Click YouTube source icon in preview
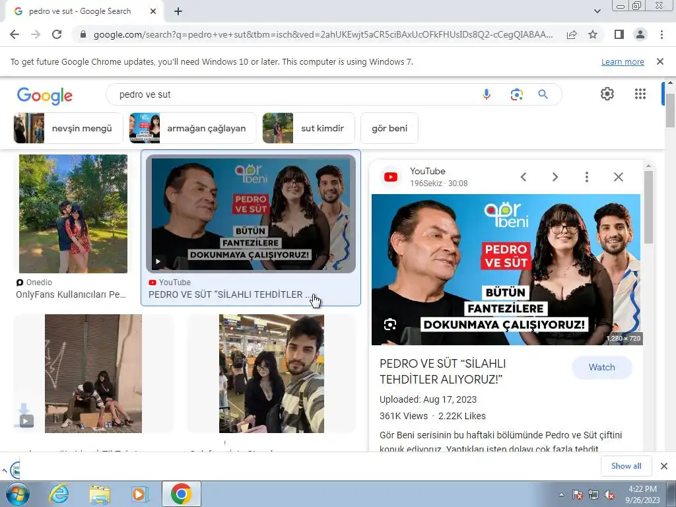This screenshot has height=507, width=676. [391, 177]
